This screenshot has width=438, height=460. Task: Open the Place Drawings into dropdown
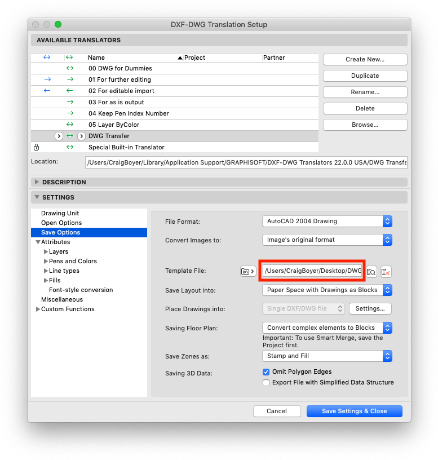pos(303,308)
